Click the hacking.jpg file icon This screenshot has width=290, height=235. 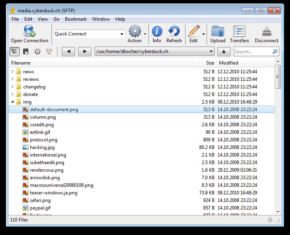(26, 147)
